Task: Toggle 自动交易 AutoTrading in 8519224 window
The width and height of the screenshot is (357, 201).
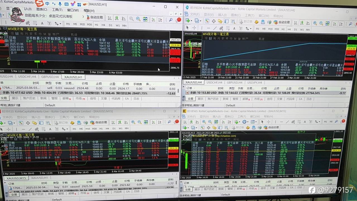Action: (x=282, y=22)
